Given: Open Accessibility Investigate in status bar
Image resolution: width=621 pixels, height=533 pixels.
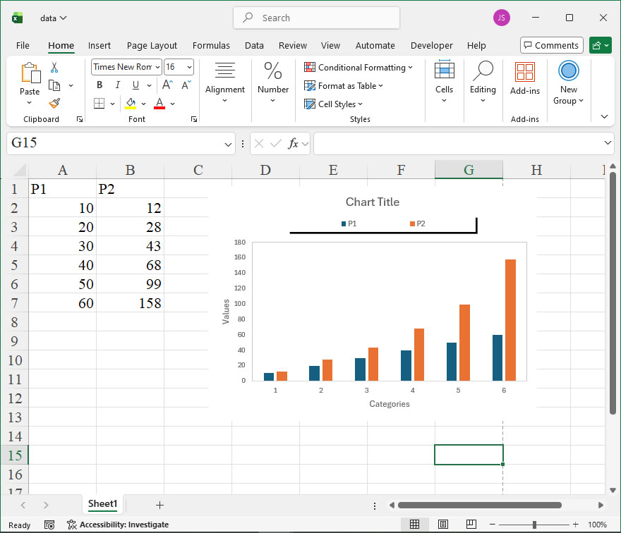Looking at the screenshot, I should (118, 525).
